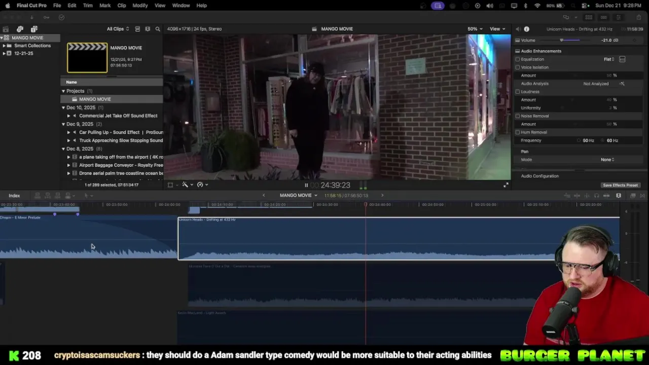Click the full screen viewer icon
The width and height of the screenshot is (649, 365).
pos(506,185)
